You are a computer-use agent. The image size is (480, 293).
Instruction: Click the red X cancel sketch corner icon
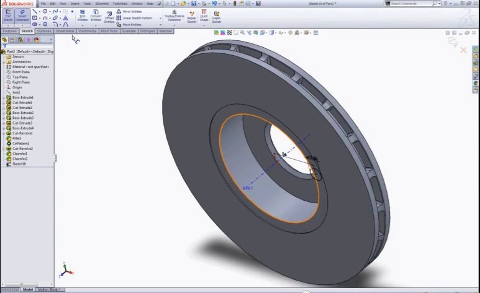click(x=463, y=50)
